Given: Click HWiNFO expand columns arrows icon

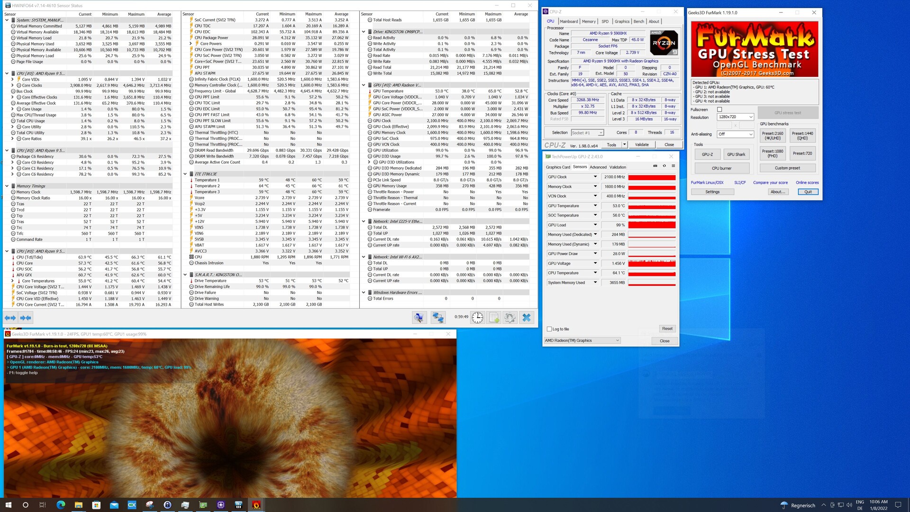Looking at the screenshot, I should 10,318.
